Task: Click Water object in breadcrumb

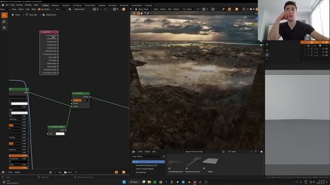Action: (x=16, y=15)
